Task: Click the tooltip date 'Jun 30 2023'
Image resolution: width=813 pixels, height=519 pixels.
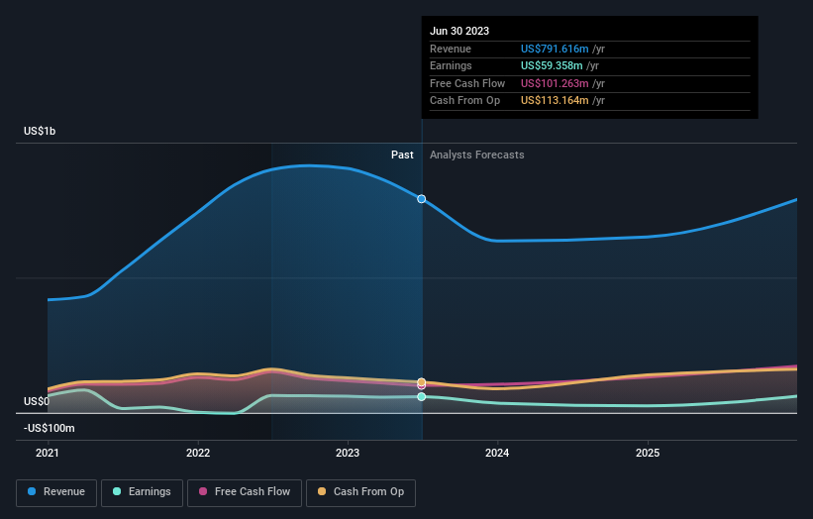Action: point(459,31)
